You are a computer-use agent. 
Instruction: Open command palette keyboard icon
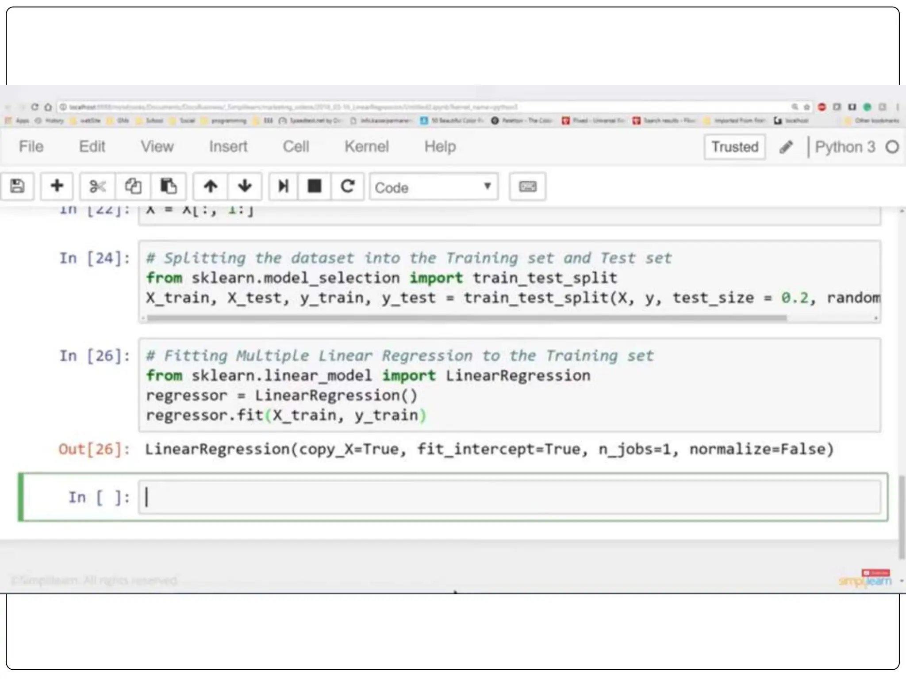pyautogui.click(x=527, y=186)
